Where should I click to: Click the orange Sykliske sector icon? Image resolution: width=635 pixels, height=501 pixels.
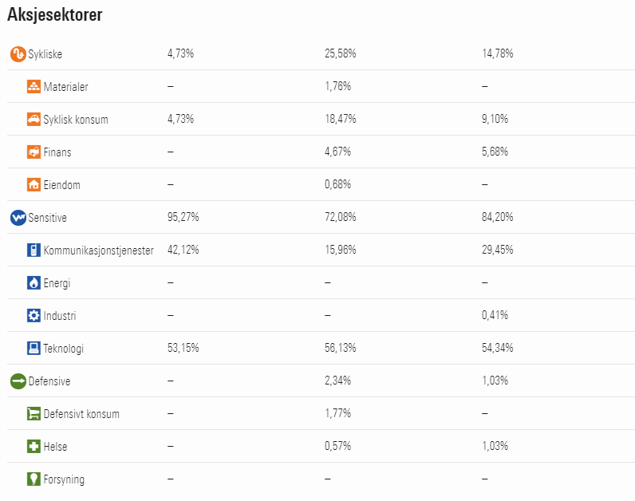tap(18, 54)
